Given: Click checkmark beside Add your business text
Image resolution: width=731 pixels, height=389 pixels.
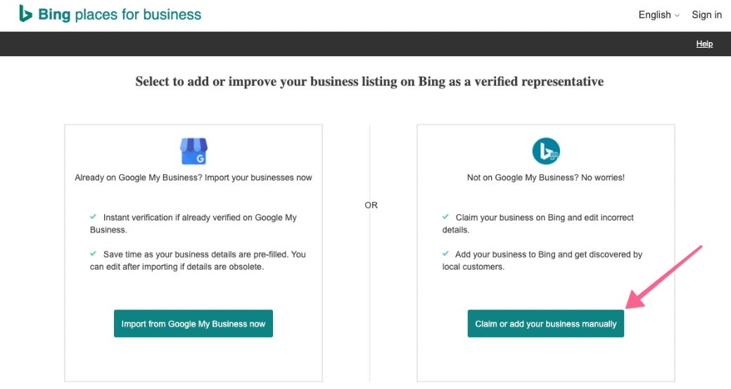Looking at the screenshot, I should tap(446, 253).
